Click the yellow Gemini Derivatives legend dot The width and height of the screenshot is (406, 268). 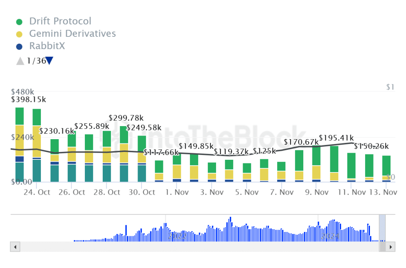(x=19, y=34)
